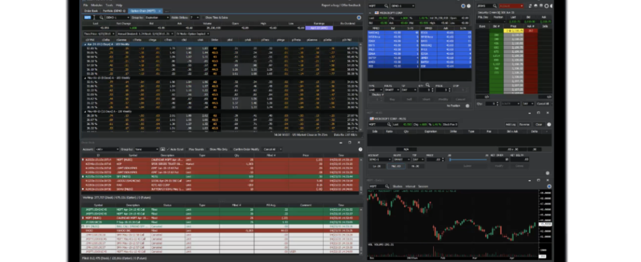Open the Tools menu
The width and height of the screenshot is (641, 262).
coord(109,5)
